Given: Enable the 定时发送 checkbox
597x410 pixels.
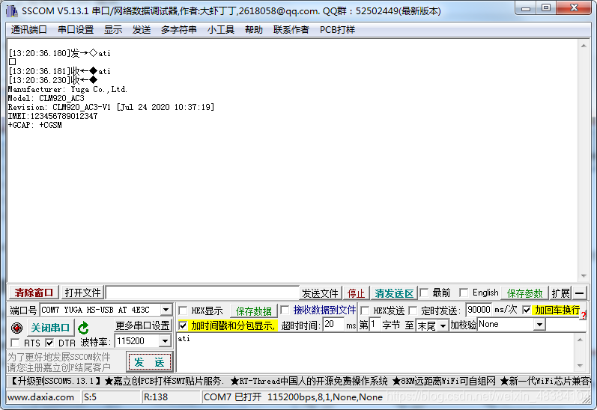Looking at the screenshot, I should 413,310.
